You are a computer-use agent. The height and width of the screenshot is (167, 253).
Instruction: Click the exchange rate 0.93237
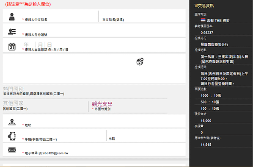coord(207,33)
